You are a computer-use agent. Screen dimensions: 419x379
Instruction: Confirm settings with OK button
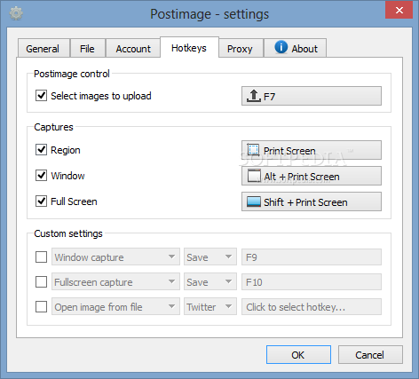pos(298,354)
